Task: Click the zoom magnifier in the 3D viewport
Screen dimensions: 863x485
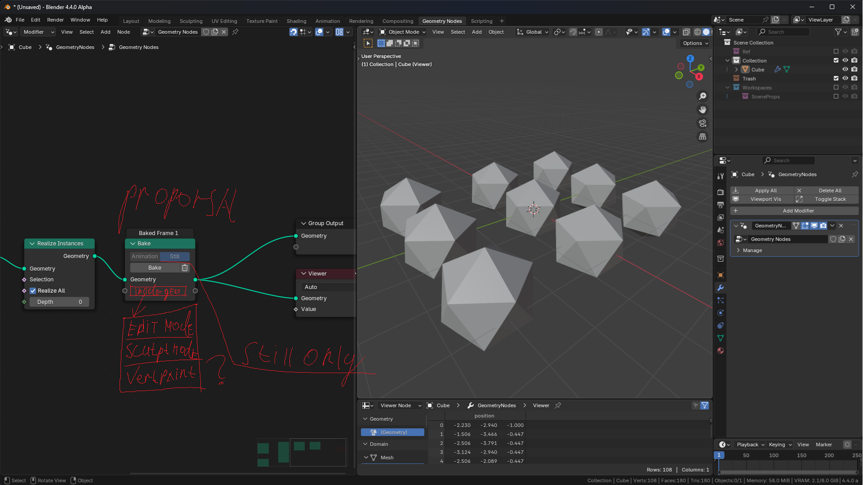Action: pyautogui.click(x=703, y=96)
